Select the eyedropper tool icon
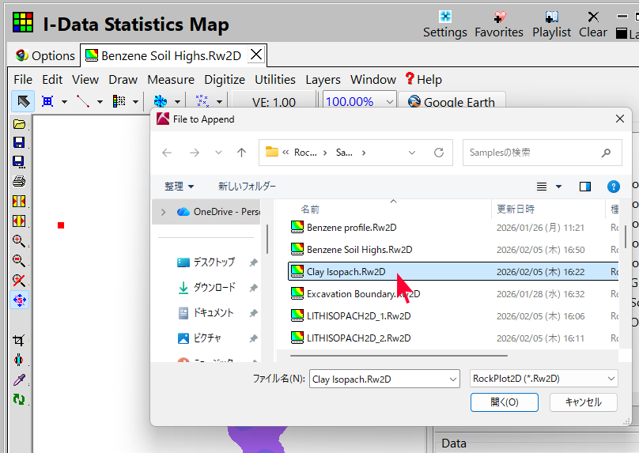639x453 pixels. [x=19, y=379]
